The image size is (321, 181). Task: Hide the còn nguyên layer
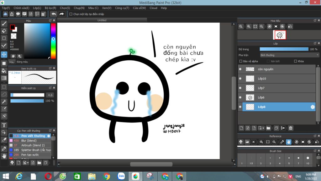tap(240, 69)
